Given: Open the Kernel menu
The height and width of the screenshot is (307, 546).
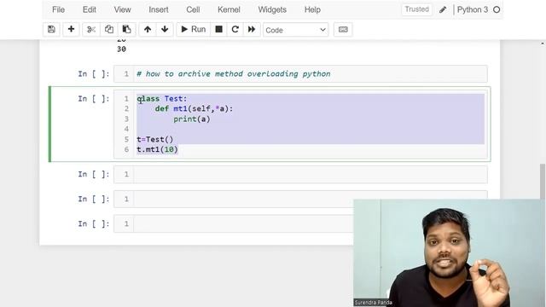Looking at the screenshot, I should [x=229, y=9].
